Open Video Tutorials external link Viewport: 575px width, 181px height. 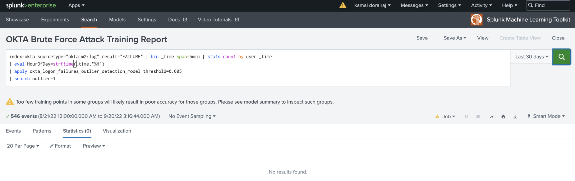[x=218, y=20]
